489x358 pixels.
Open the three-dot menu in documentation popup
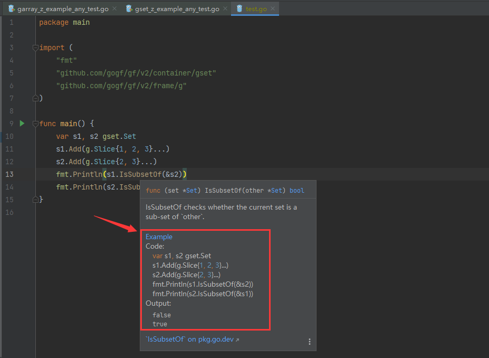click(310, 342)
